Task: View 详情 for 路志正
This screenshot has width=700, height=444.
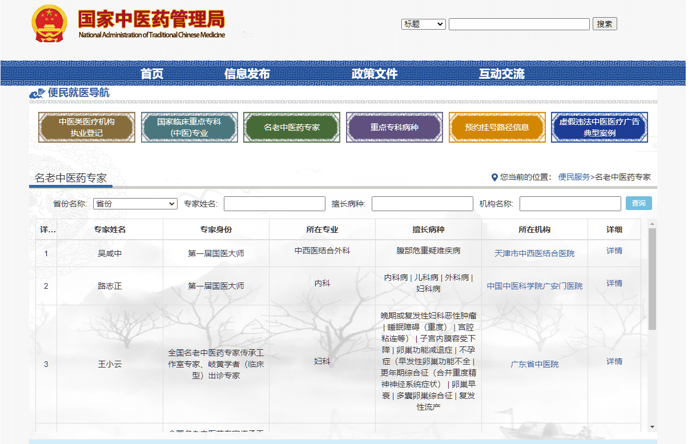Action: (x=614, y=283)
